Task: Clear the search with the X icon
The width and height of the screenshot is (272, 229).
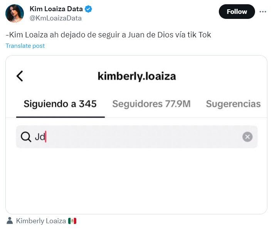Action: tap(247, 137)
